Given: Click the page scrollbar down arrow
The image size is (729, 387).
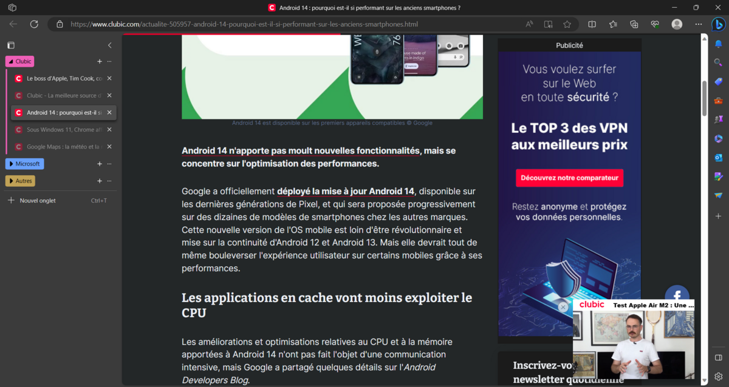Looking at the screenshot, I should click(x=705, y=381).
